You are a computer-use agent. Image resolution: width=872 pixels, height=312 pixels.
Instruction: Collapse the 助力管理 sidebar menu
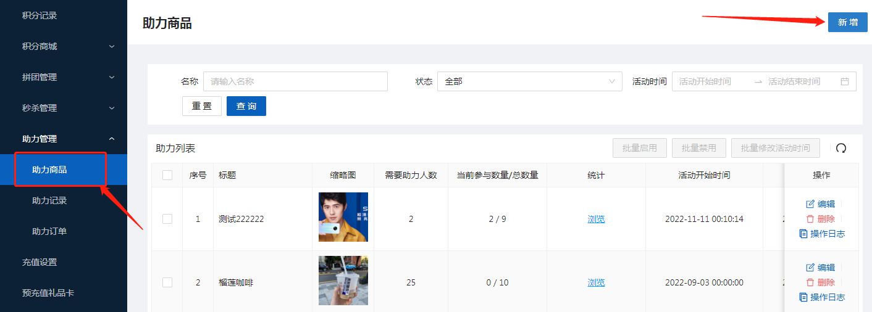(64, 139)
